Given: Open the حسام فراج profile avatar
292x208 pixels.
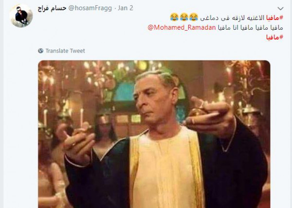Looking at the screenshot, I should (21, 16).
